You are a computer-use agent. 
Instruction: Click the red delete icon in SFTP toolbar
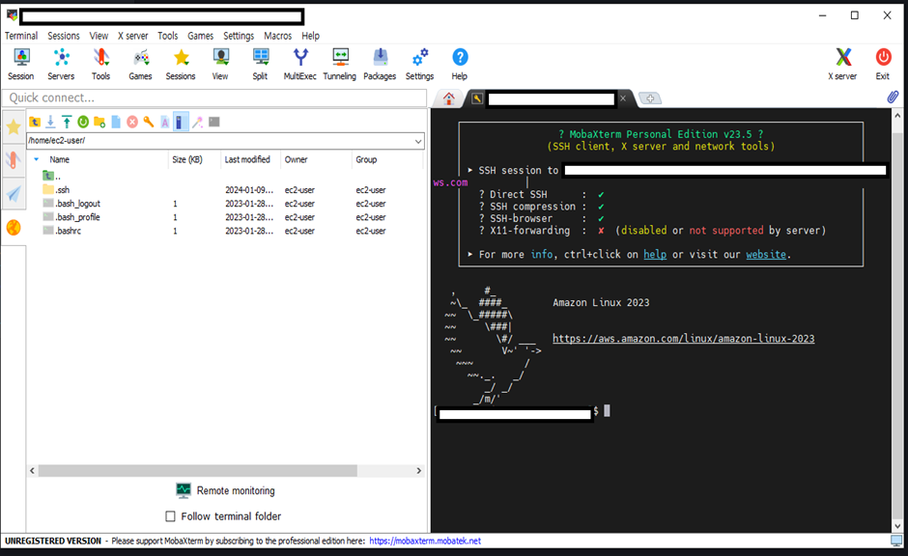[x=132, y=122]
